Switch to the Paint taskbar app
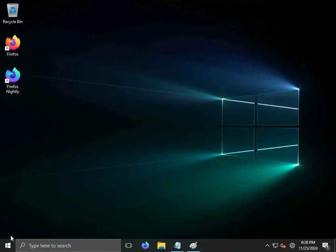The image size is (336, 252). pyautogui.click(x=194, y=245)
